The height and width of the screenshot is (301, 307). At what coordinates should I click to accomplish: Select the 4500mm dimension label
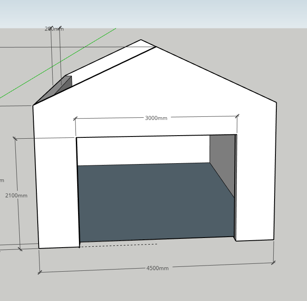pyautogui.click(x=157, y=268)
